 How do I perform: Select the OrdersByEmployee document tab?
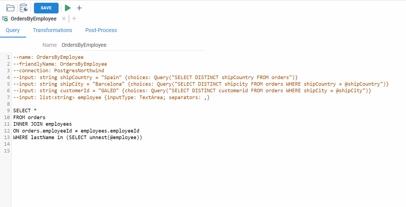[33, 19]
